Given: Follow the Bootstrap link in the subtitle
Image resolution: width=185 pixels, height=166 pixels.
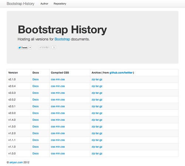Looking at the screenshot, I should tap(62, 39).
